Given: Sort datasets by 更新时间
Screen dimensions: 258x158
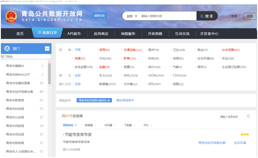Looking at the screenshot, I should click(69, 125).
